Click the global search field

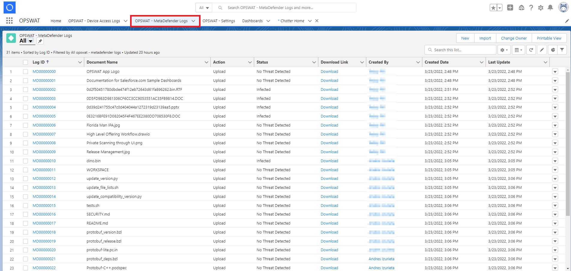[284, 8]
